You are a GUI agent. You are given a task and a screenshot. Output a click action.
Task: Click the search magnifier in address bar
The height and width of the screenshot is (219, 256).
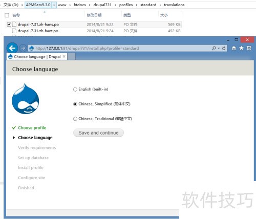coord(214,48)
